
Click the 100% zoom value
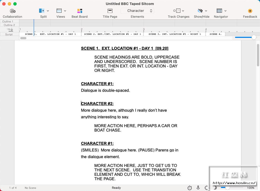(251, 188)
